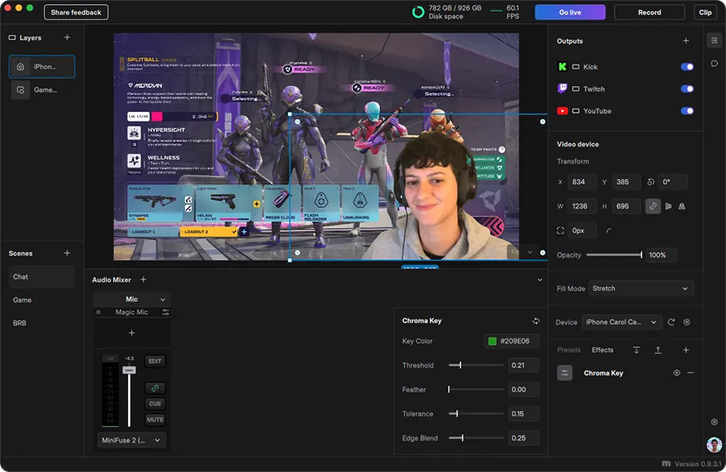The height and width of the screenshot is (472, 726).
Task: Disable the Twitch output
Action: [686, 89]
